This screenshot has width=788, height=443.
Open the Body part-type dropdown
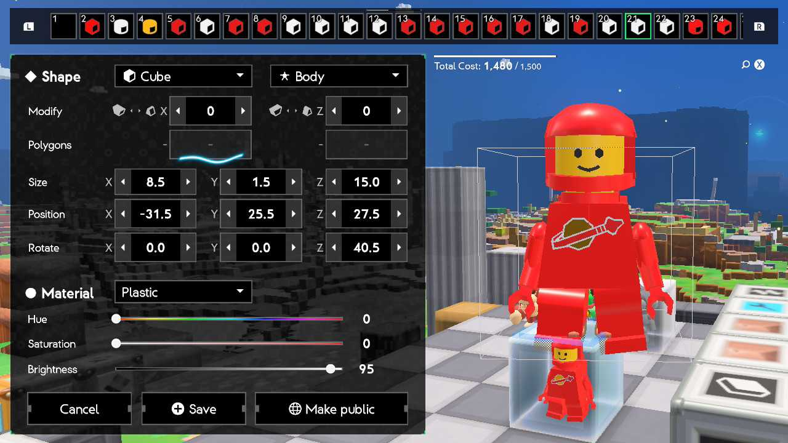tap(339, 76)
